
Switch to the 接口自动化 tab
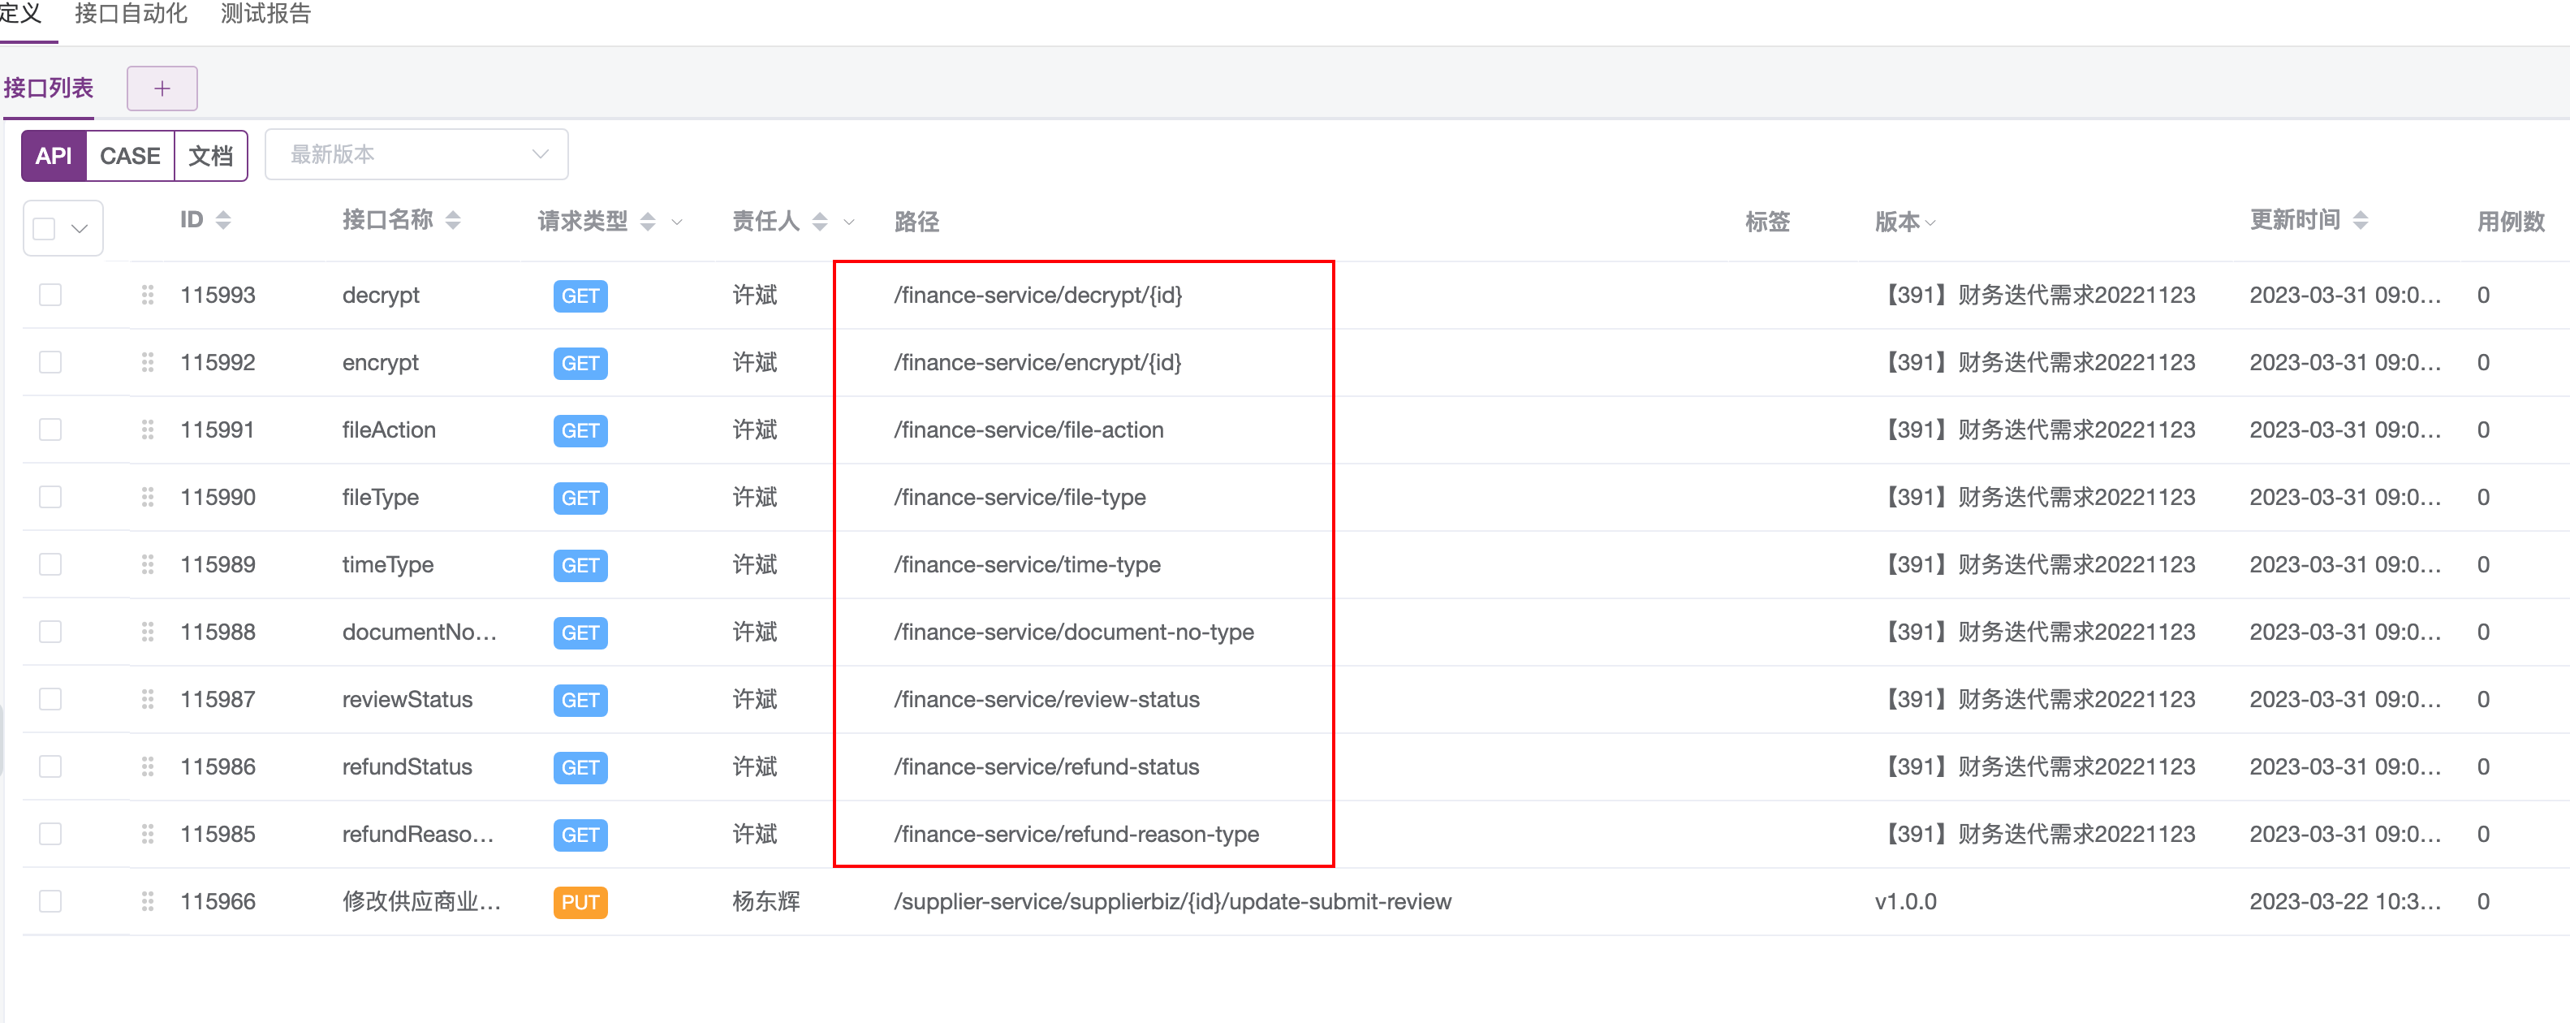pos(131,14)
